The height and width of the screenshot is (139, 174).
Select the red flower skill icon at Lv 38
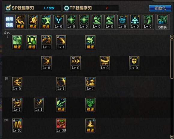click(61, 126)
